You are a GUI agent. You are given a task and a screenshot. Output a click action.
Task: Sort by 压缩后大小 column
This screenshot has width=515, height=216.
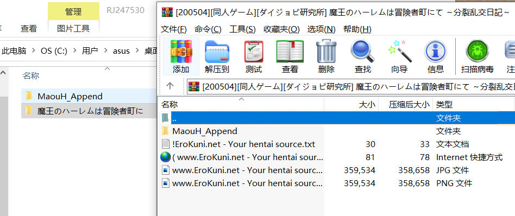click(406, 104)
